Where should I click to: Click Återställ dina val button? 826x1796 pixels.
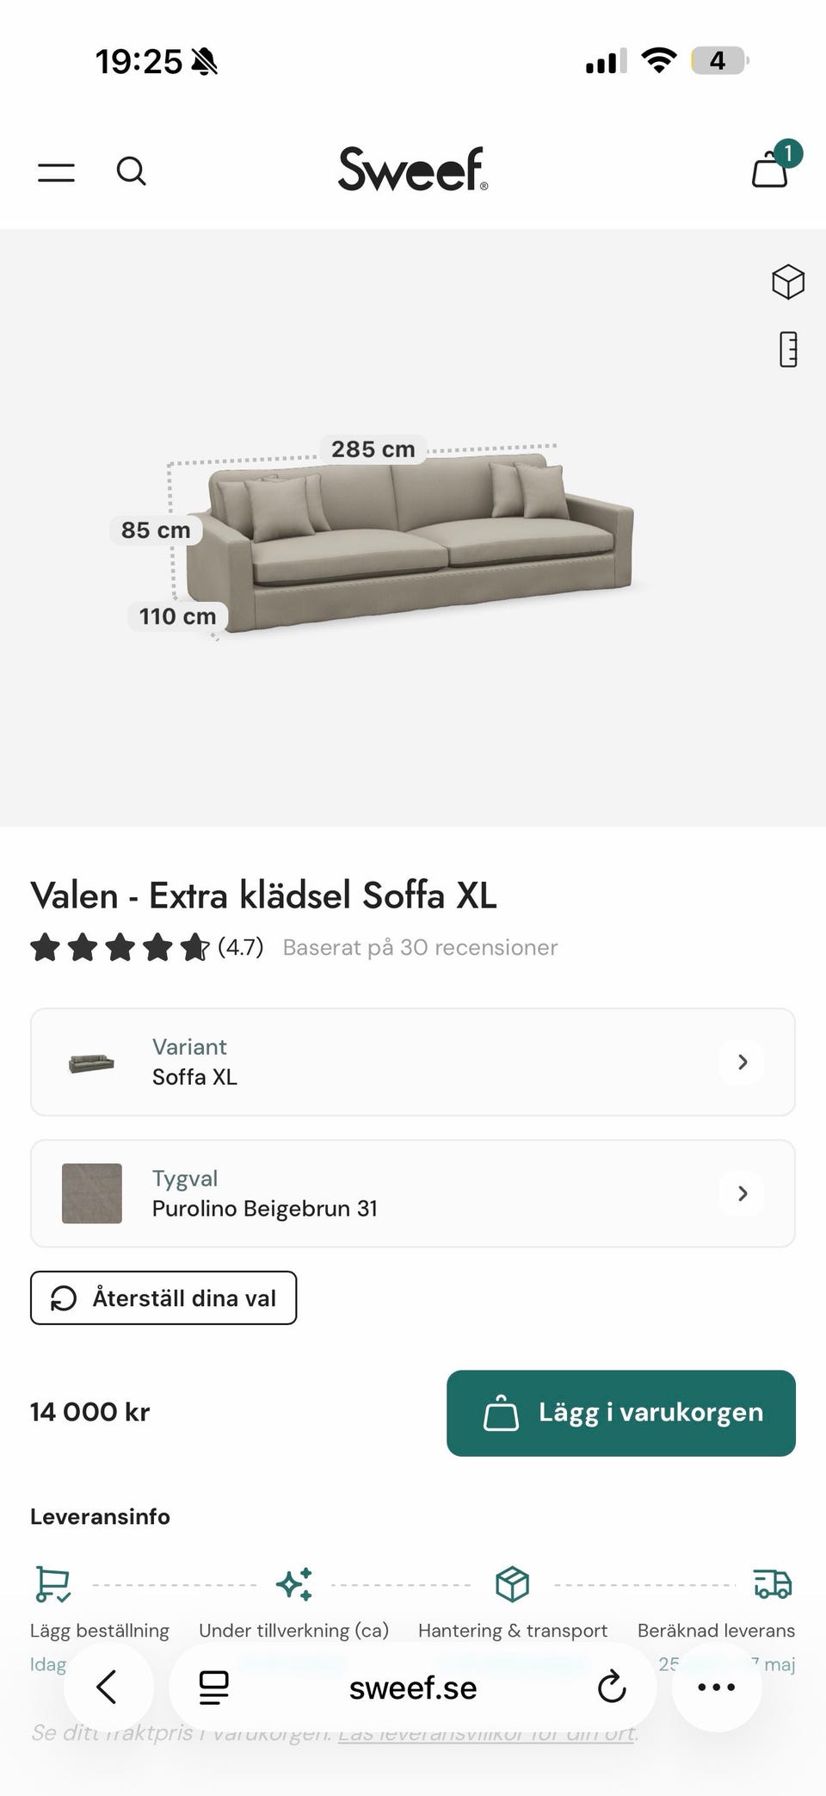pyautogui.click(x=163, y=1297)
